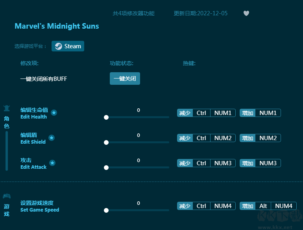Screen dimensions: 303x230
Task: Select the game controller (游戏) category icon
Action: tap(7, 196)
